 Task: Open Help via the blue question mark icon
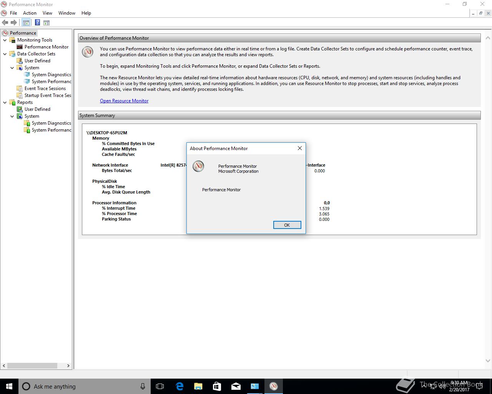(37, 23)
